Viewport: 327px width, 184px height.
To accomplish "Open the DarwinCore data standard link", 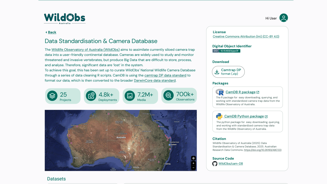I will click(155, 80).
